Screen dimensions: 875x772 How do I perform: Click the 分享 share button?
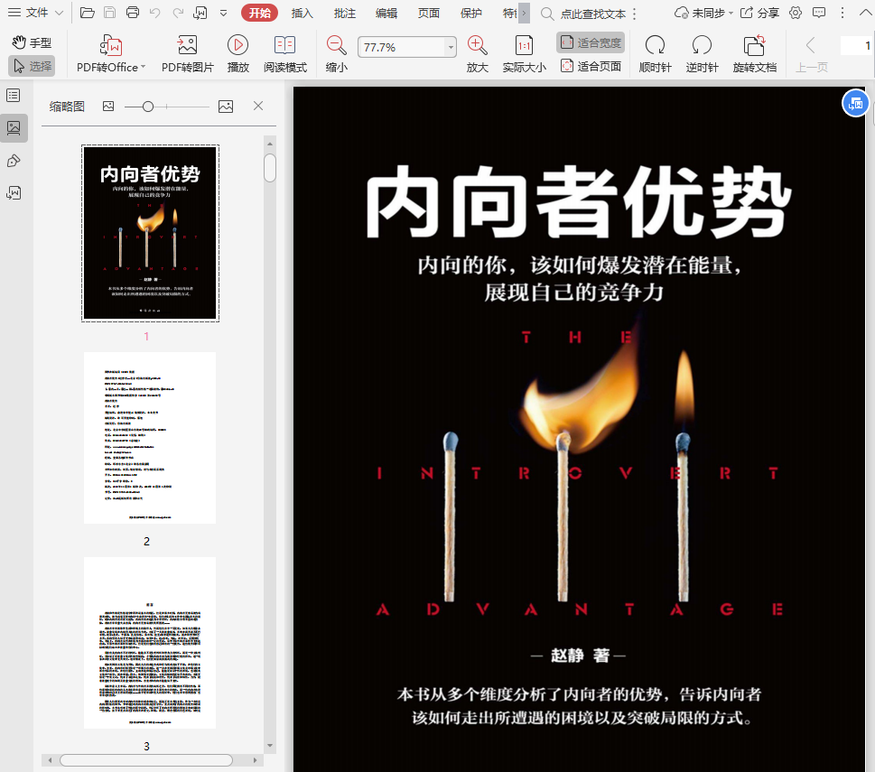[759, 13]
